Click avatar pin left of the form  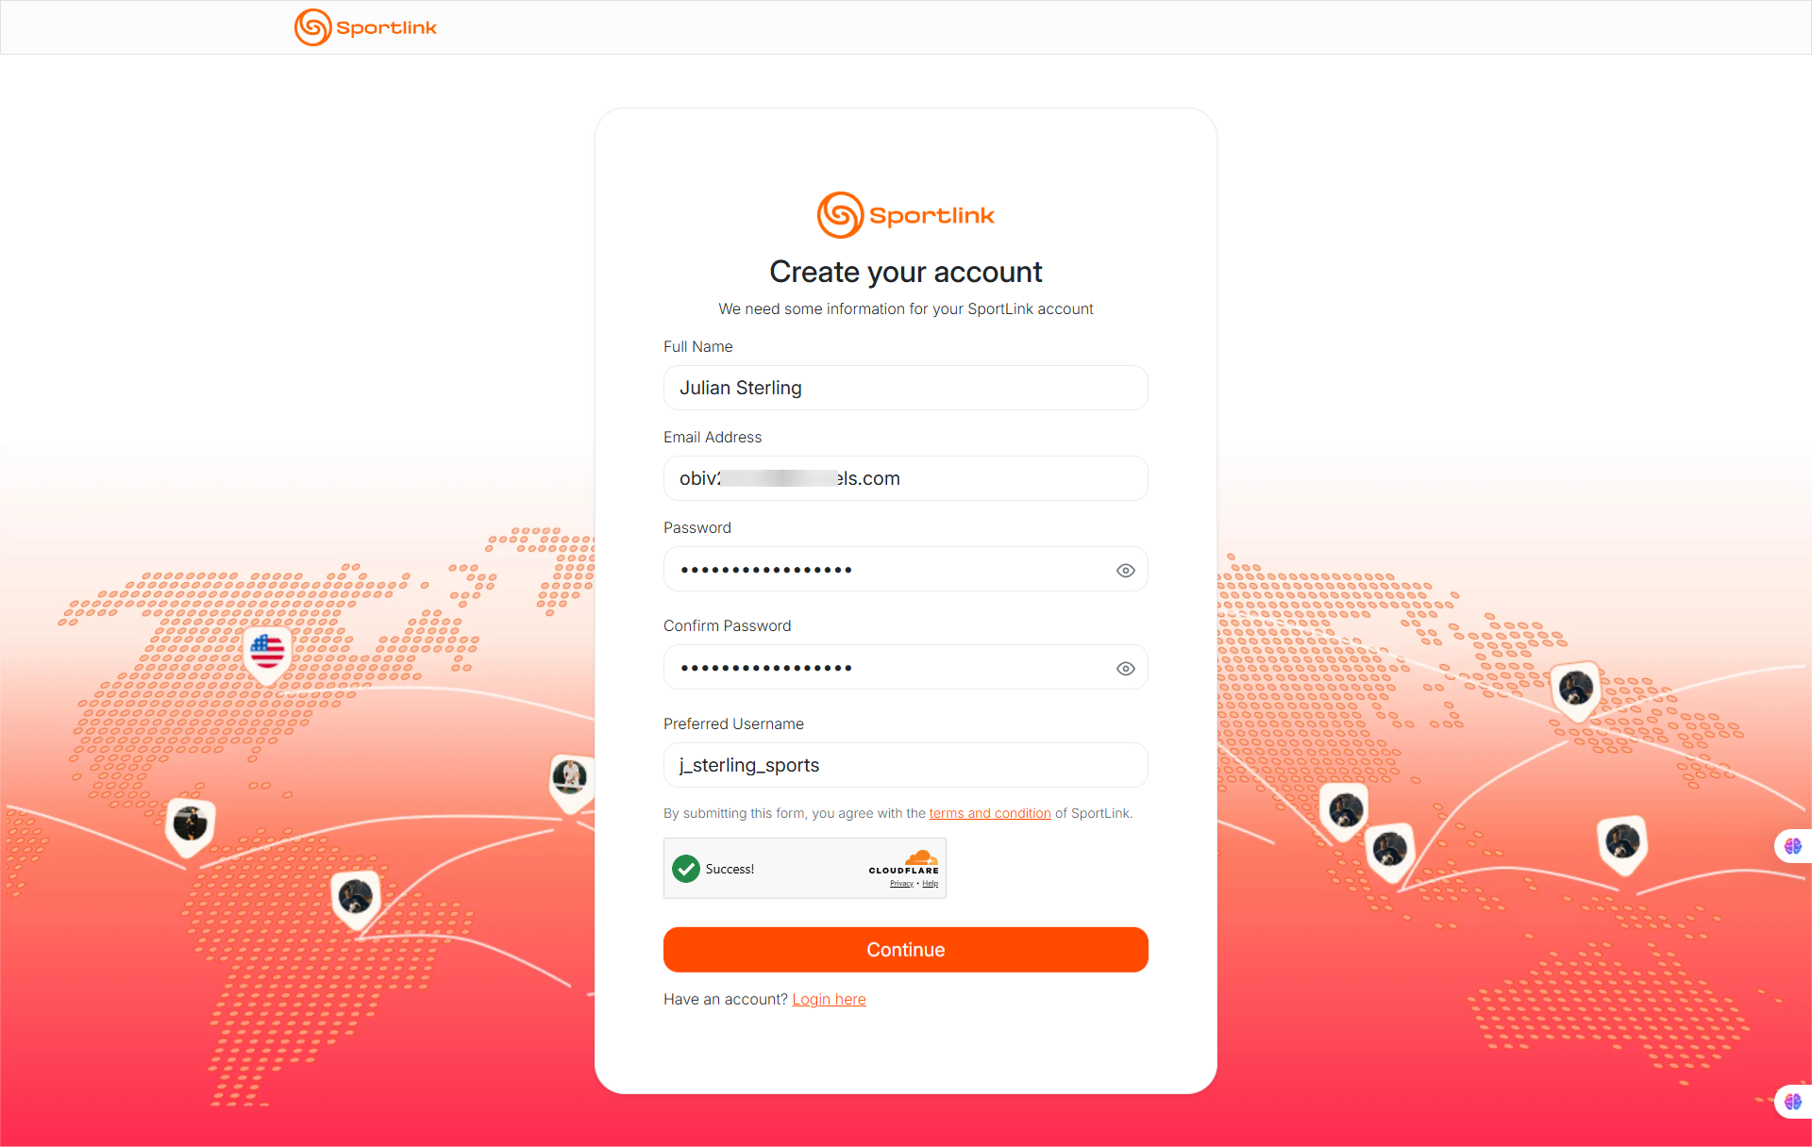point(569,777)
